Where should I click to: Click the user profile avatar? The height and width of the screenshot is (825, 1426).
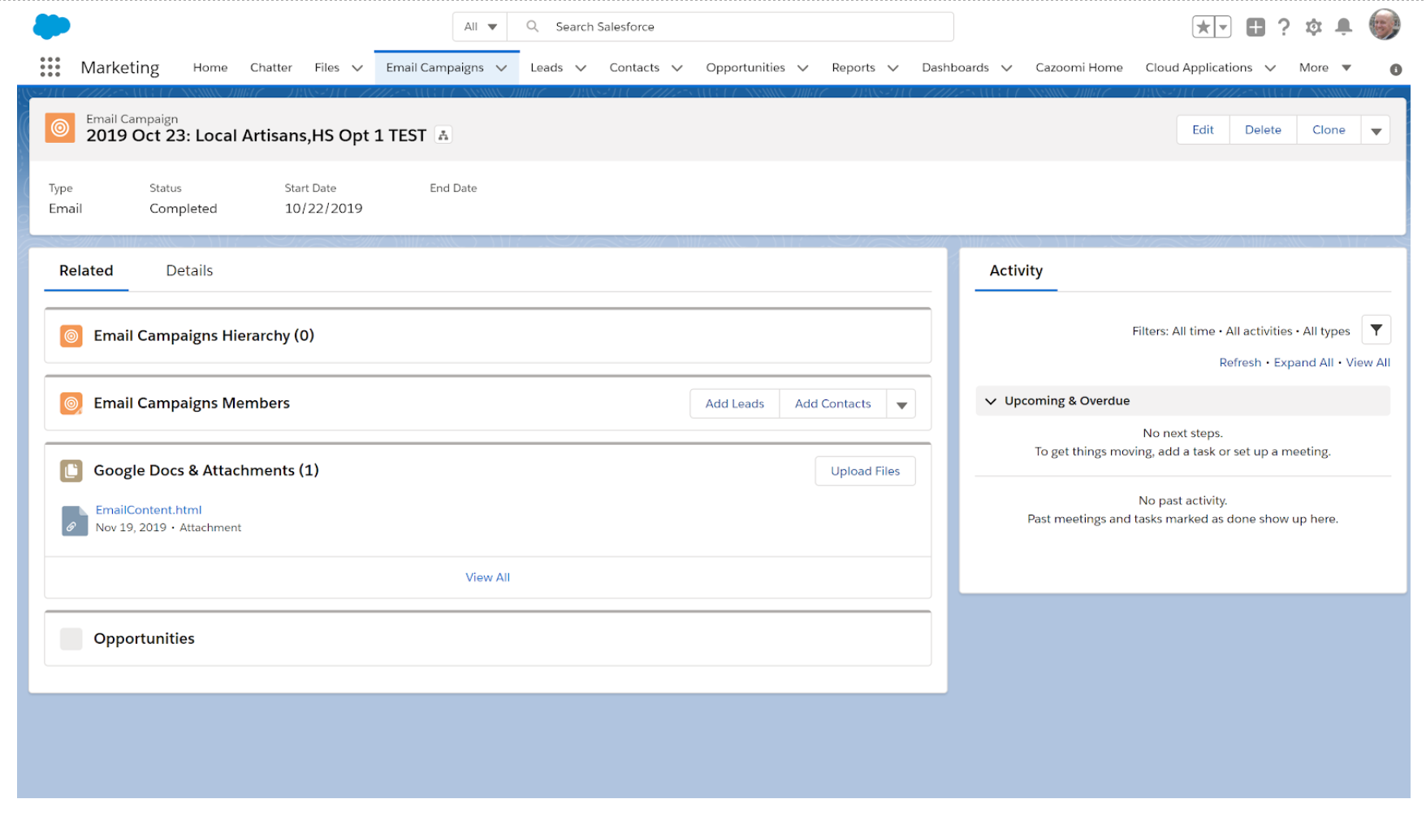(x=1385, y=24)
